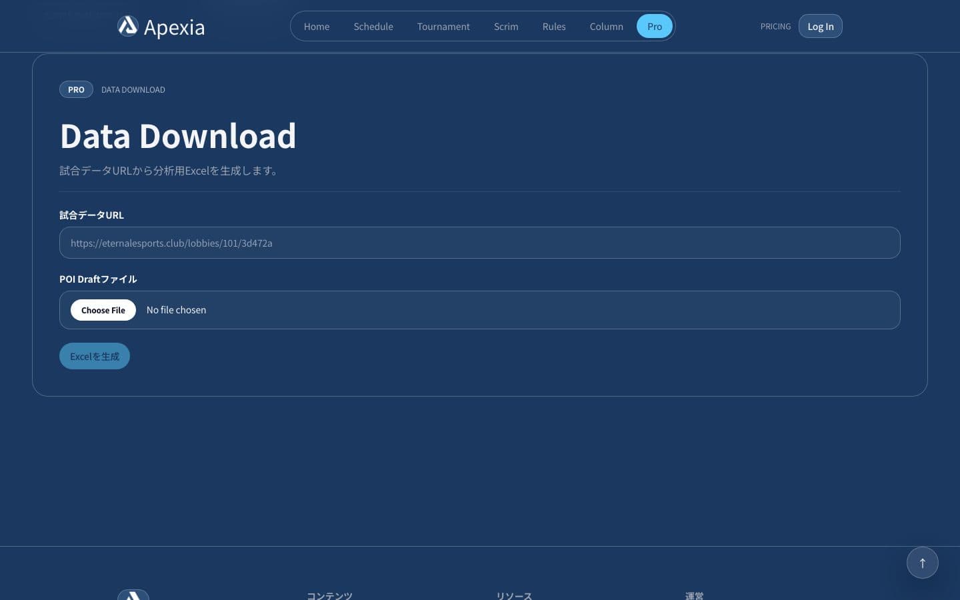The height and width of the screenshot is (600, 960).
Task: Click the 試合データURLから分析用Excel description text
Action: 168,171
